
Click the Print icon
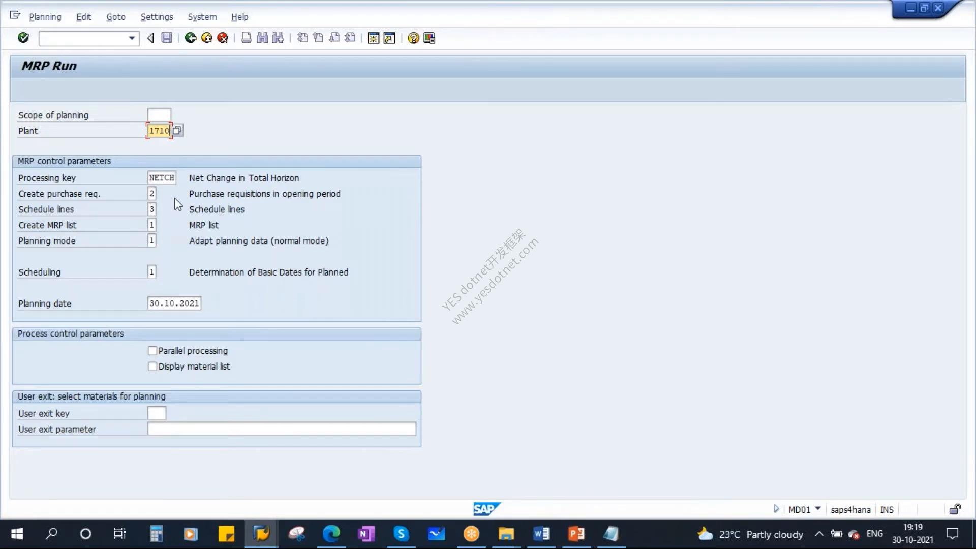tap(247, 38)
